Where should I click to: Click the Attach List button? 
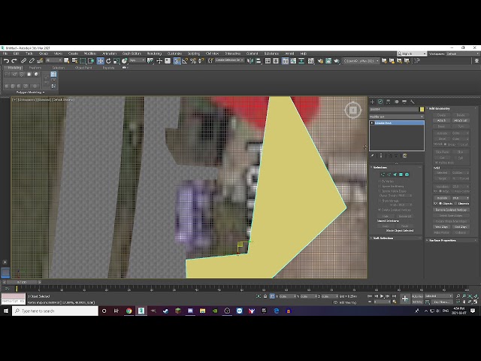point(460,120)
